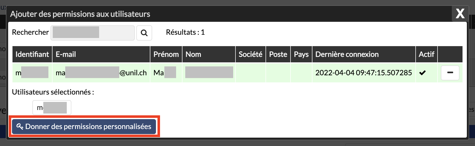Click the key icon on the permissions button
The image size is (475, 146).
click(x=20, y=126)
